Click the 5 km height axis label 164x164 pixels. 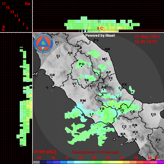[27, 28]
